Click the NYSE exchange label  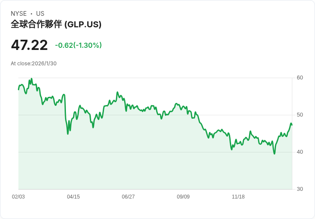point(19,14)
